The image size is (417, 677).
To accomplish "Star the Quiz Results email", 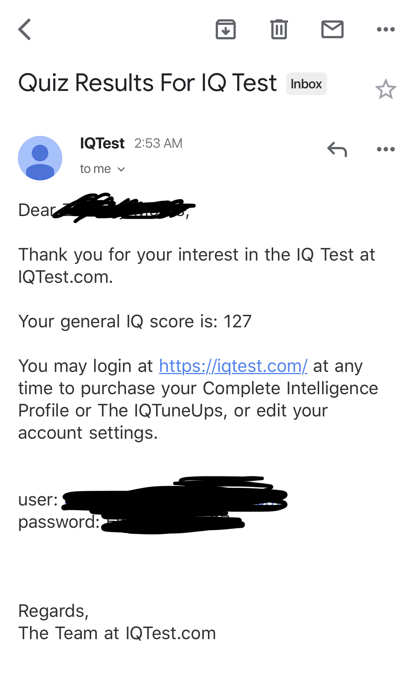I will (x=385, y=89).
